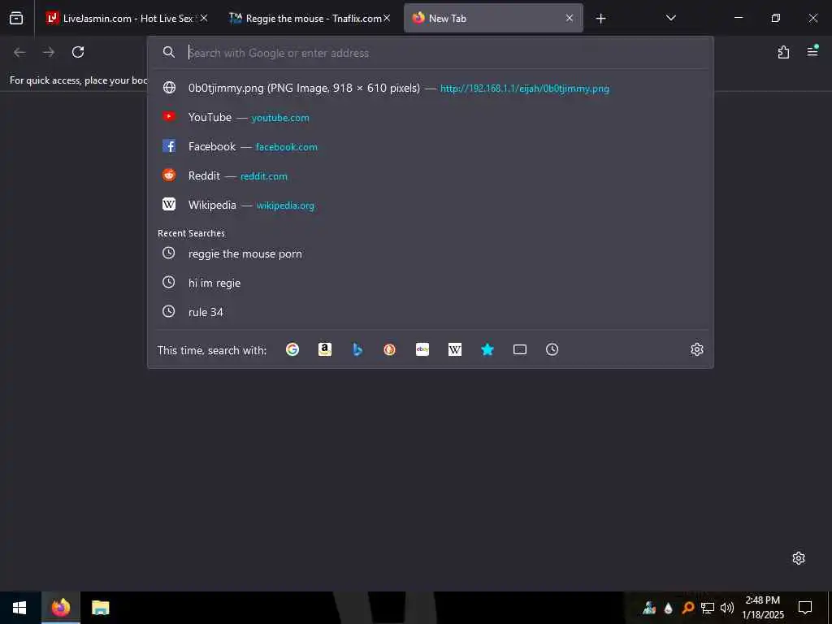Open the 0b0tjimmy.png image suggestion

pyautogui.click(x=431, y=88)
